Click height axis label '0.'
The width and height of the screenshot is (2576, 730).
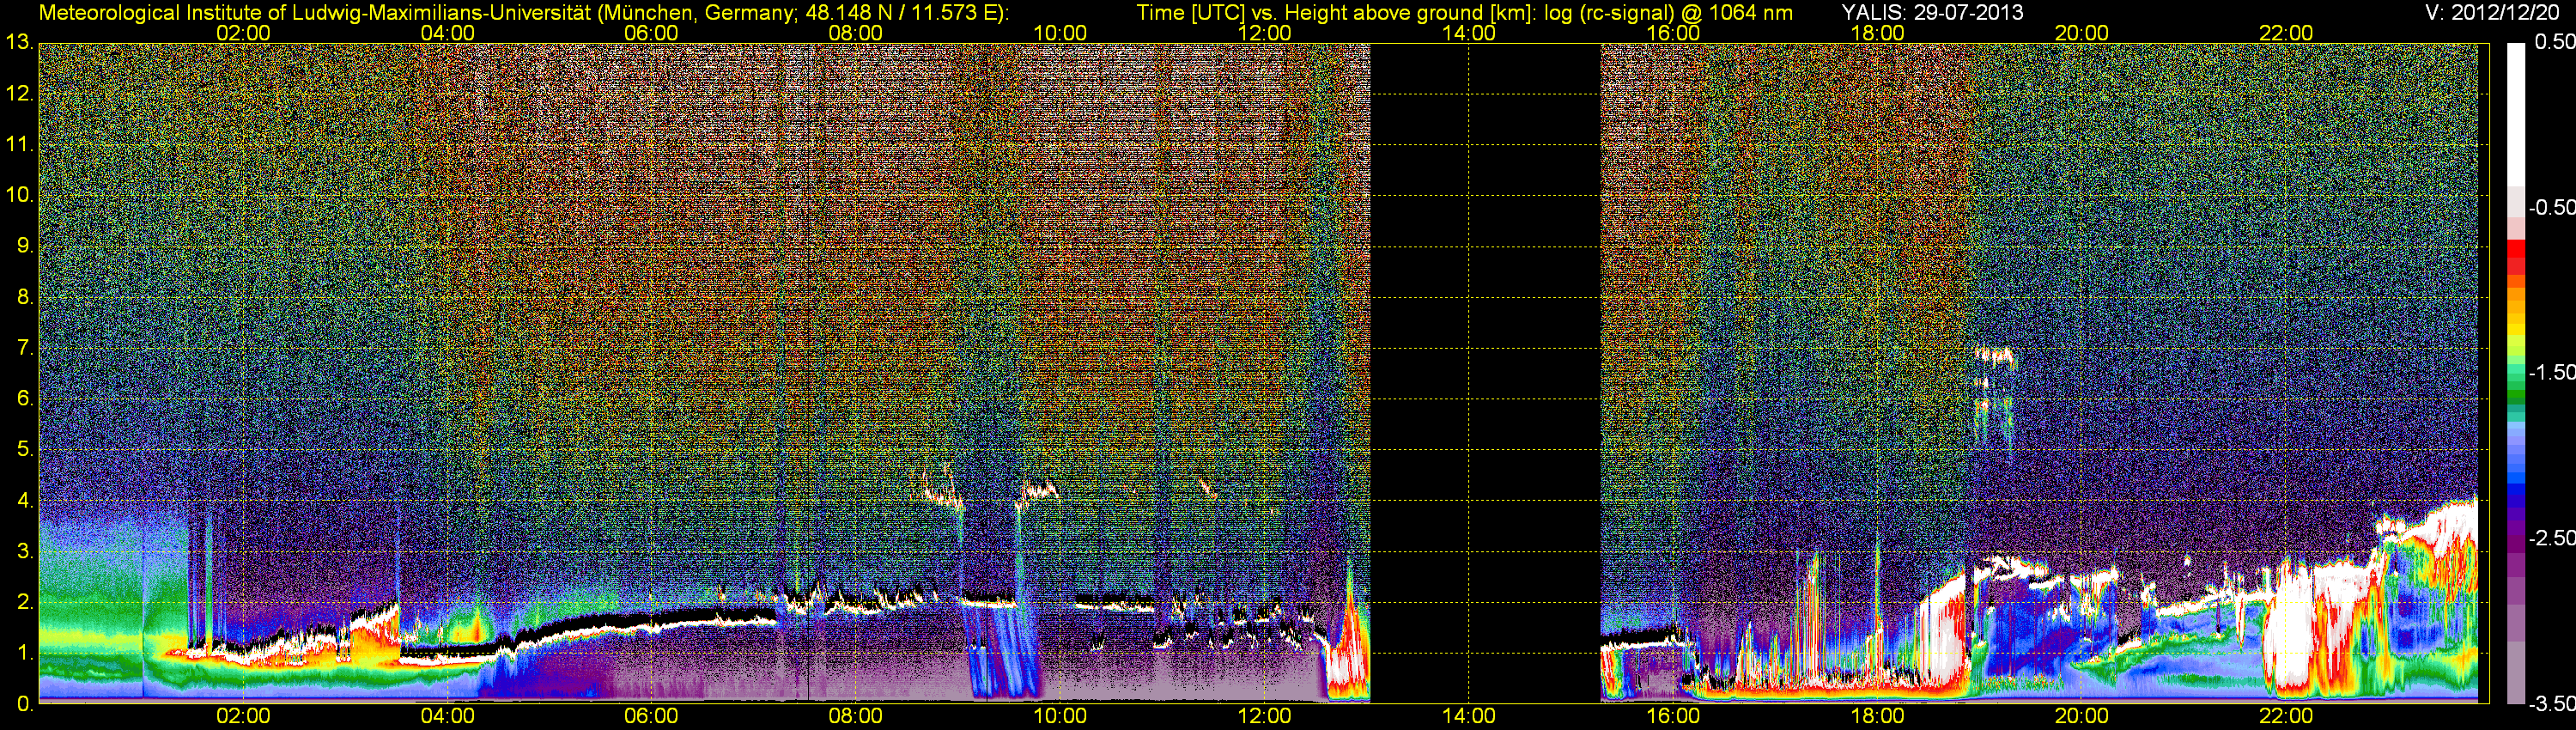25,704
